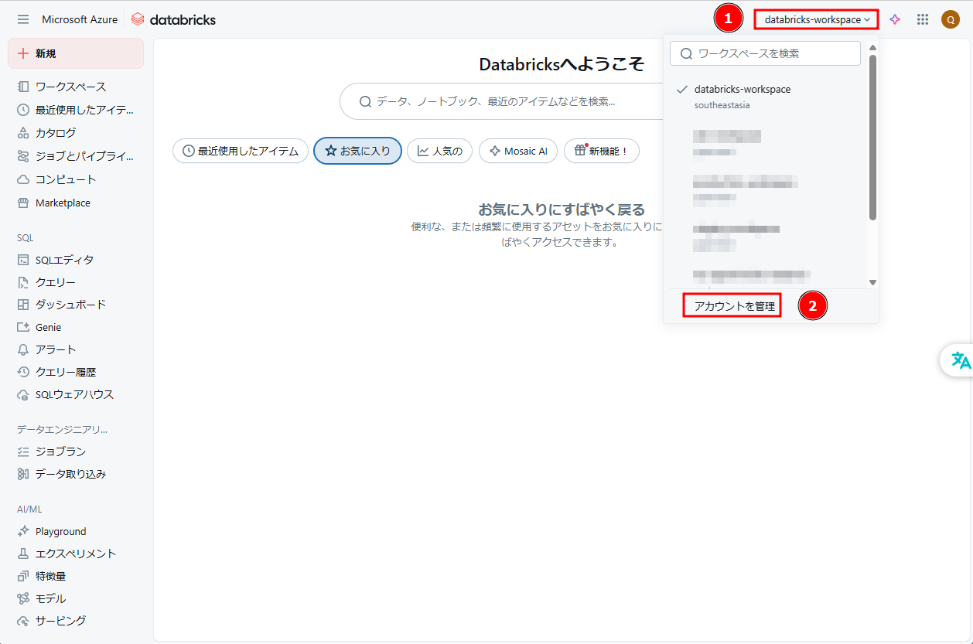Click the translate floating icon
The height and width of the screenshot is (644, 973).
pyautogui.click(x=960, y=360)
